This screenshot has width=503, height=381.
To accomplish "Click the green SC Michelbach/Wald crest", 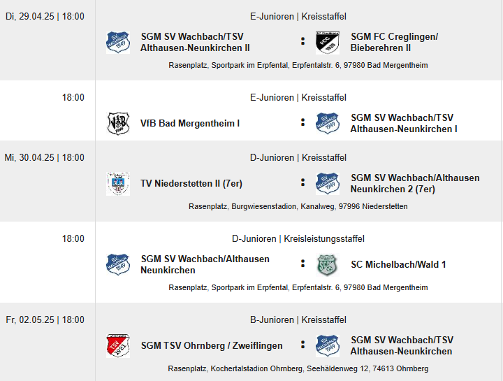I will click(x=328, y=265).
